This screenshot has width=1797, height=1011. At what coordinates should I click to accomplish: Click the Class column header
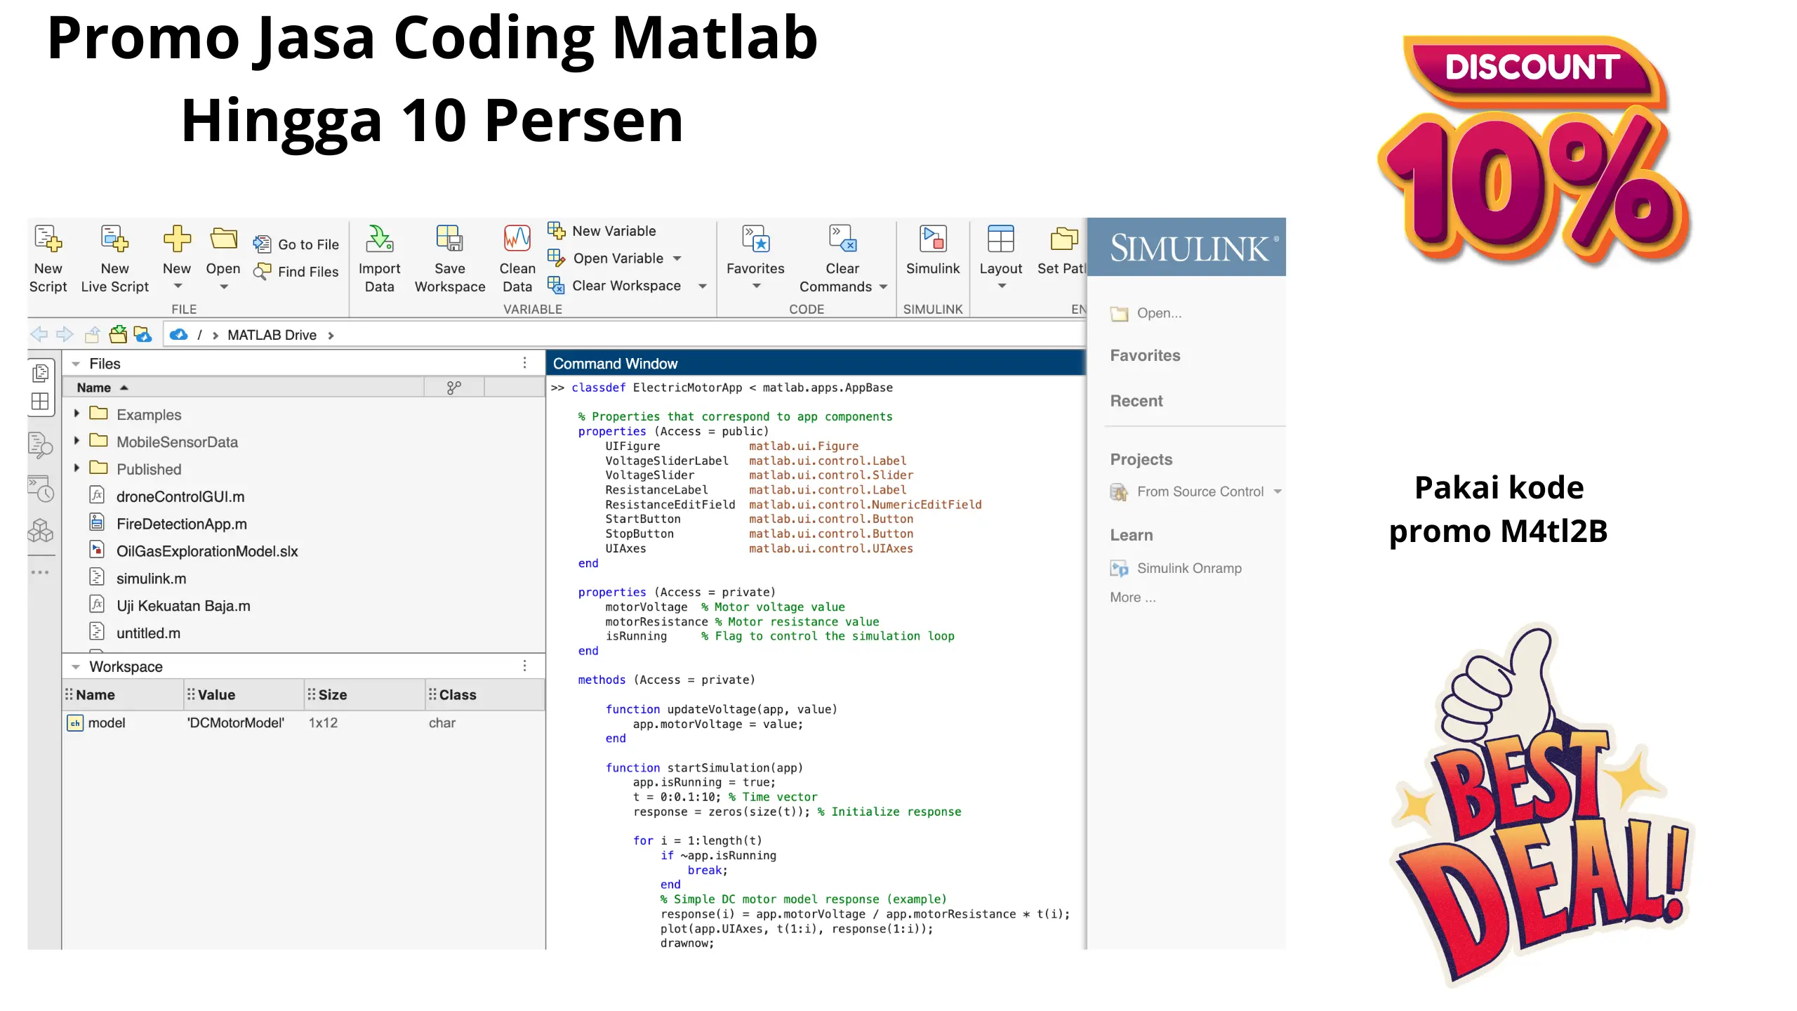tap(485, 695)
